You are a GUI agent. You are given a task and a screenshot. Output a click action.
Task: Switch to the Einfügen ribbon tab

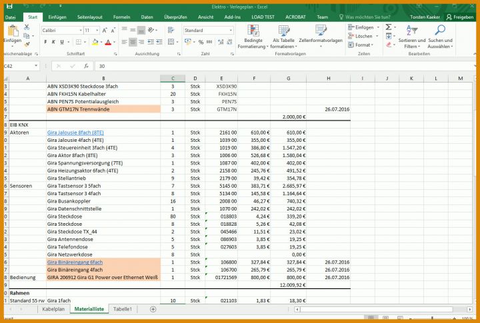coord(57,17)
